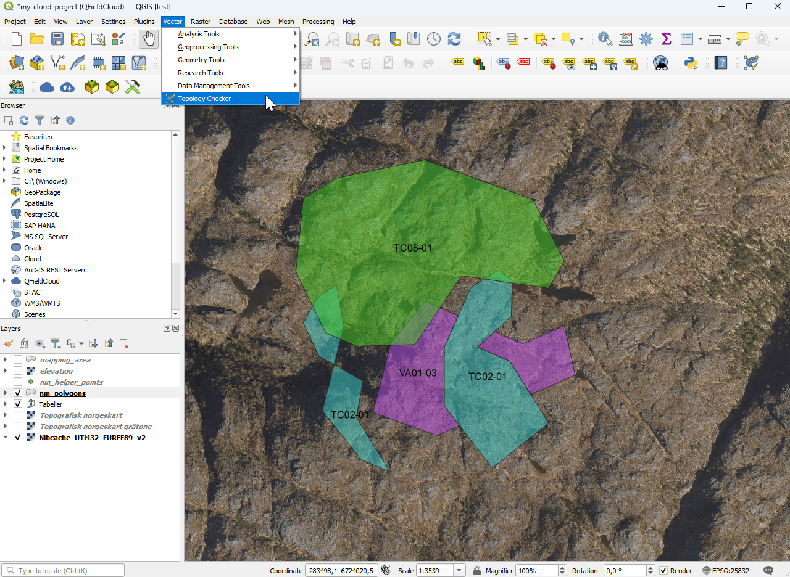Click Topology Checker in the Vector menu
This screenshot has height=577, width=790.
coord(204,99)
